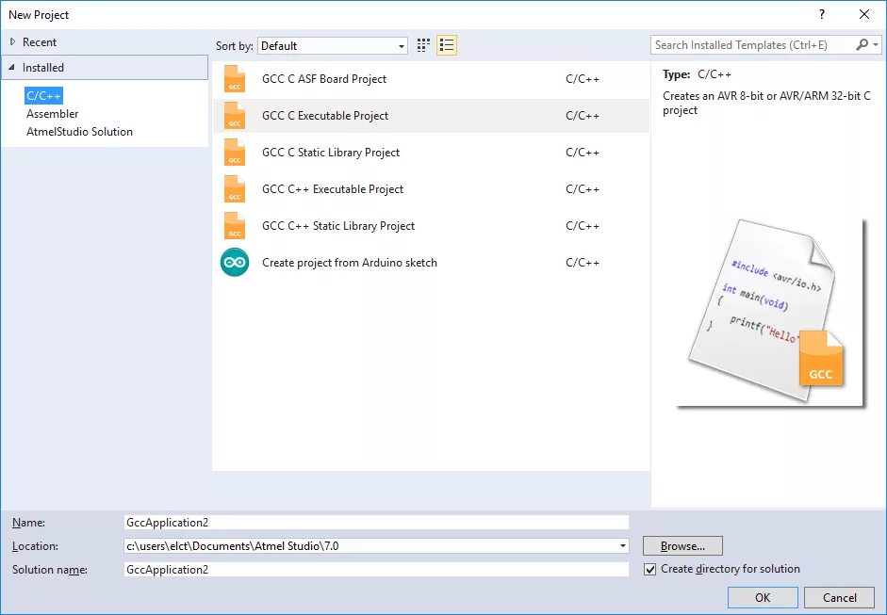Screen dimensions: 887x615
Task: Select Create project from Arduino sketch text
Action: pyautogui.click(x=350, y=262)
